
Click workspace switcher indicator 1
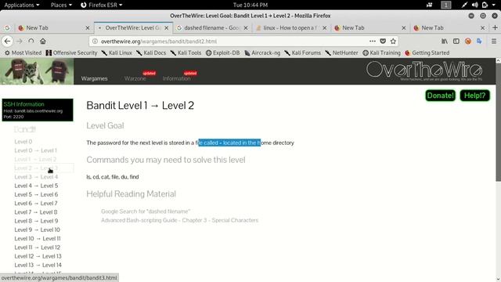tap(446, 5)
